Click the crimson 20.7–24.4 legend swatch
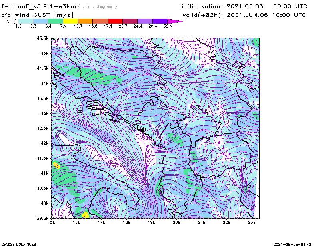This screenshot has height=247, width=320. click(x=130, y=21)
